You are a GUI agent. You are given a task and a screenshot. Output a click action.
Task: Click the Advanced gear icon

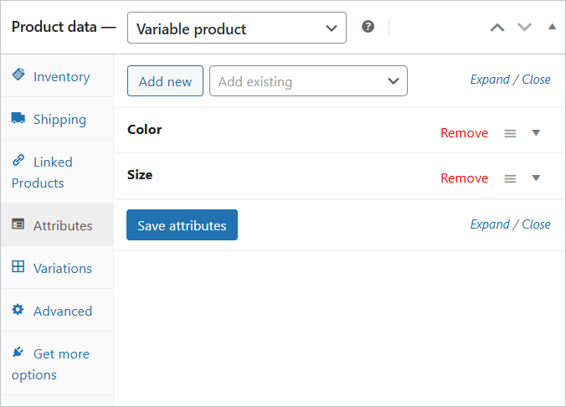click(x=18, y=310)
